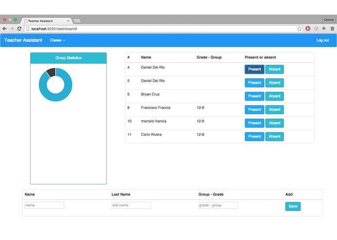Click the Present or absent column header
The height and width of the screenshot is (240, 337).
click(260, 57)
